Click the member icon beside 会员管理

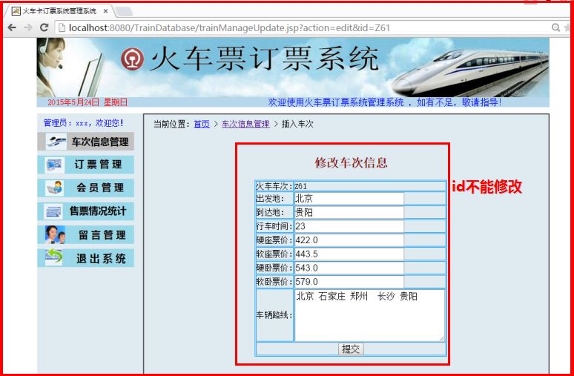pos(55,188)
